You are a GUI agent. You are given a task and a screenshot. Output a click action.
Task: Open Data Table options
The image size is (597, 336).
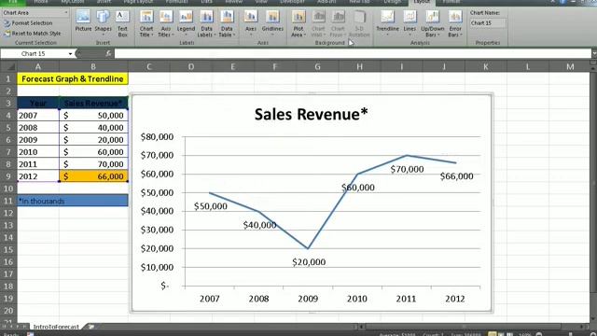tap(227, 23)
